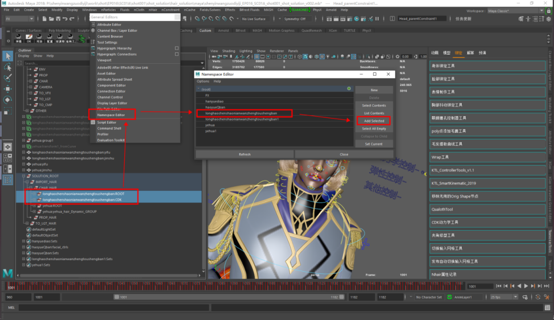Open Hypergraph: Connections option box
This screenshot has height=320, width=554.
point(177,54)
